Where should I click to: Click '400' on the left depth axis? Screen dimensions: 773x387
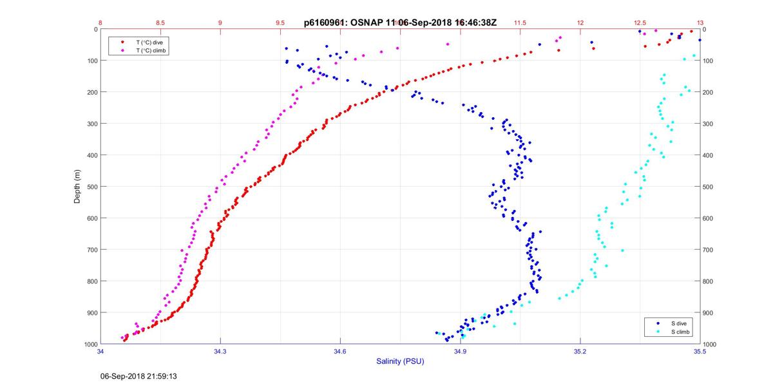91,155
